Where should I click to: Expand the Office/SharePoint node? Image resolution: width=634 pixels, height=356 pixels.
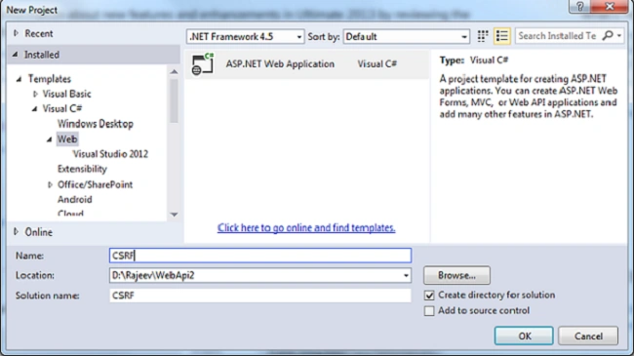50,185
